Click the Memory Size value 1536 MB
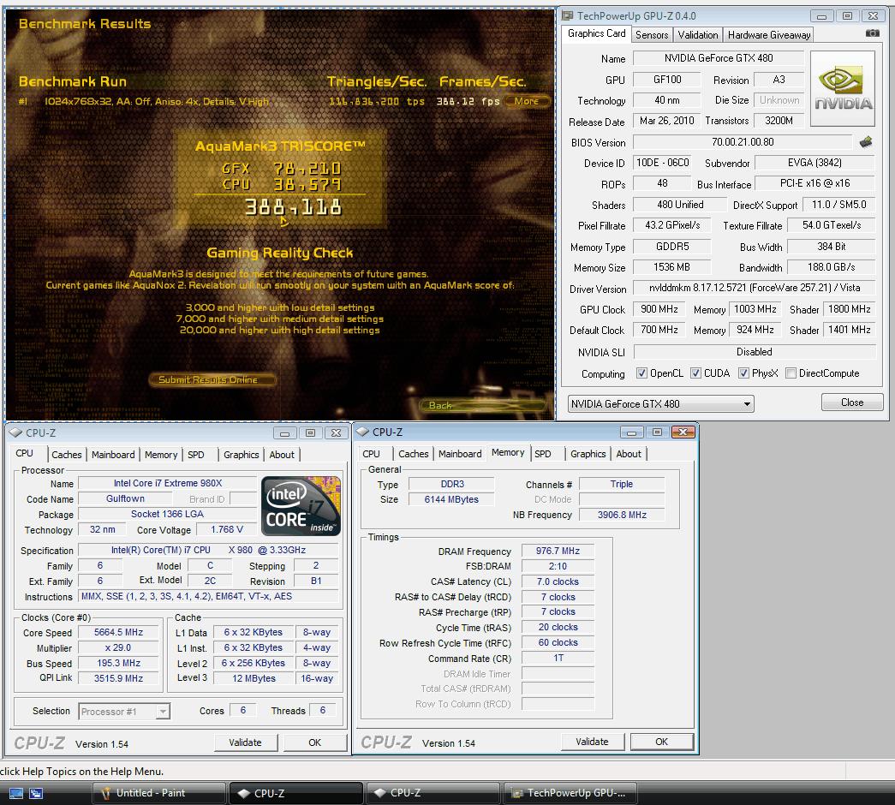This screenshot has width=895, height=805. coord(671,267)
